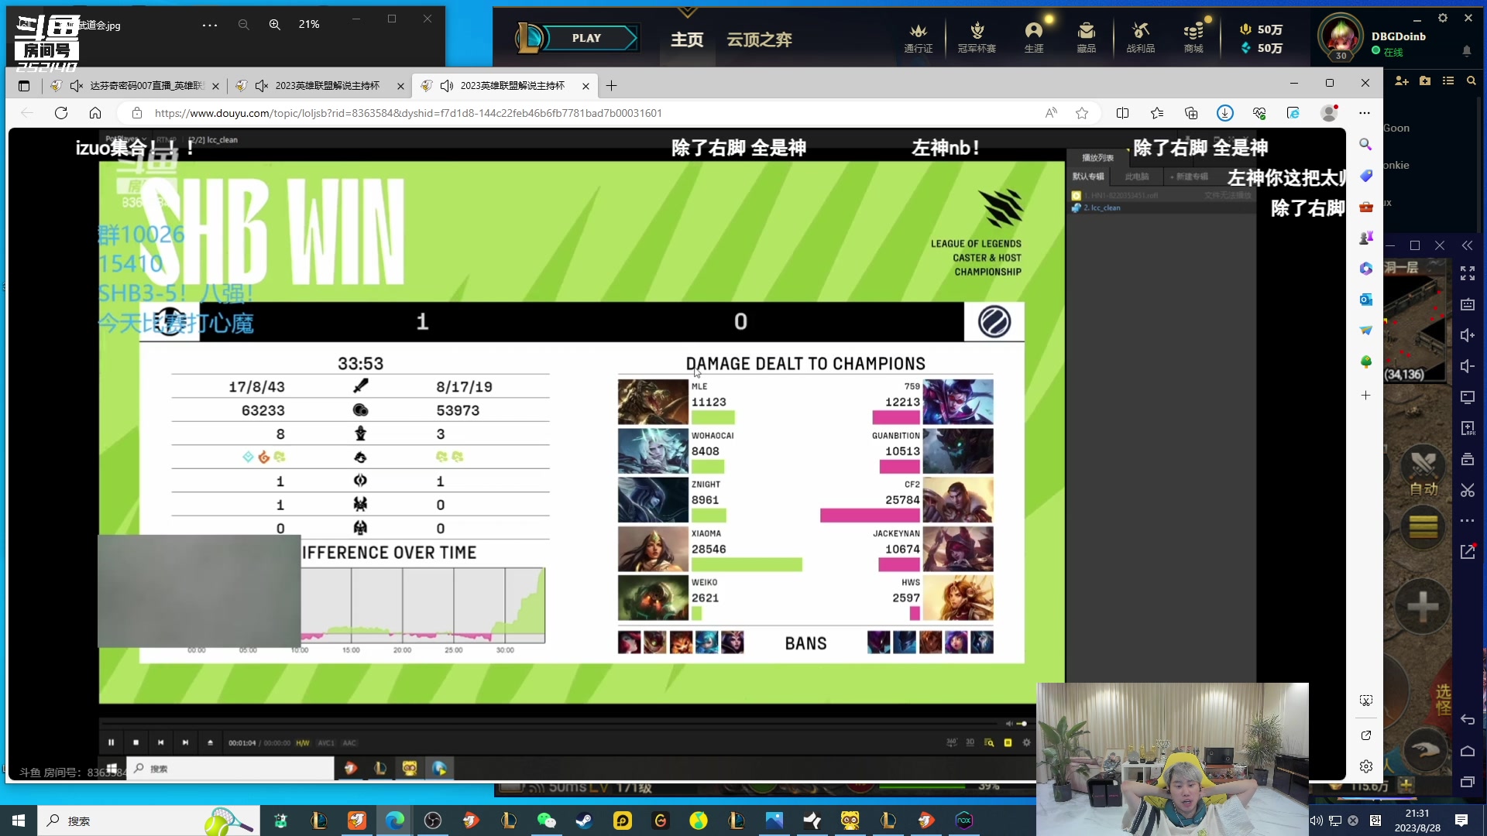Screen dimensions: 1487x836
Task: Click the read aloud icon in address bar
Action: tap(1051, 113)
